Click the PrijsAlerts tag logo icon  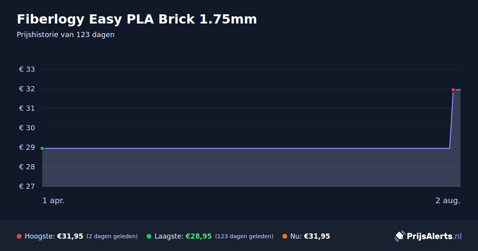pyautogui.click(x=400, y=236)
